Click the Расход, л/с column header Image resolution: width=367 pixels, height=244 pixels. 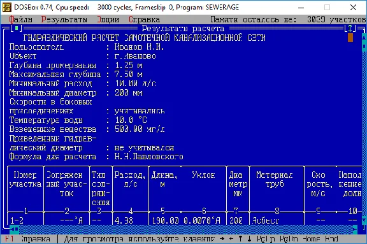[x=130, y=180]
